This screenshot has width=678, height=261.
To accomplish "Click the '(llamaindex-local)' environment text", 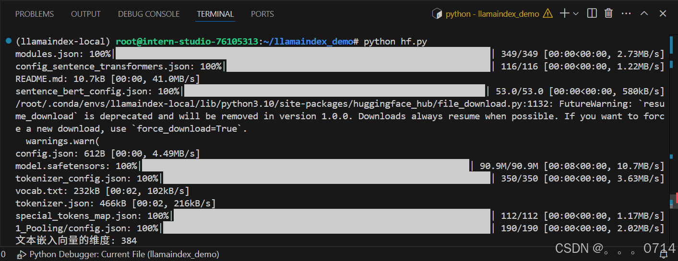I will click(63, 42).
